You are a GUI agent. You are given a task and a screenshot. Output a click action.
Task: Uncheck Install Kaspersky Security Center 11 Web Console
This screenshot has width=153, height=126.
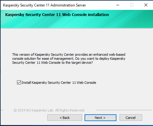19,83
